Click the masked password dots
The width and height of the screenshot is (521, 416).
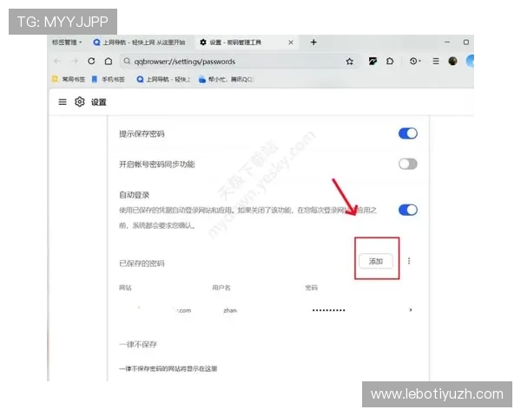328,310
